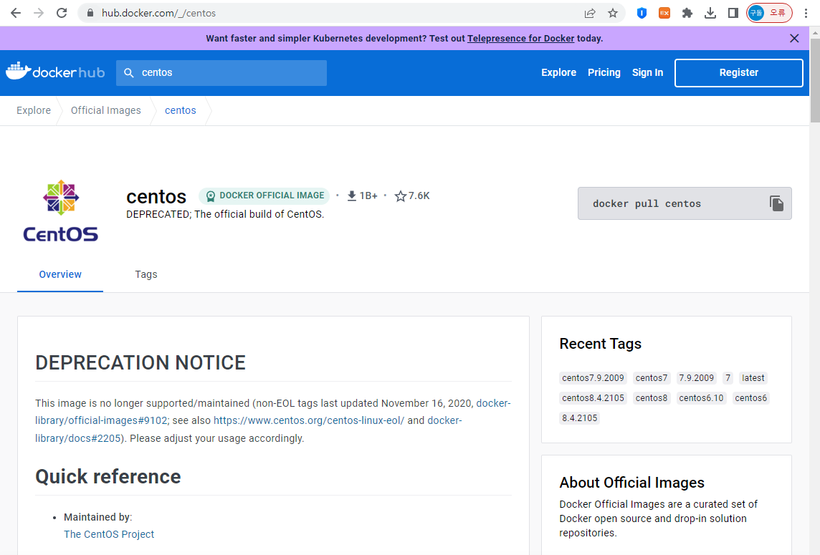Select the latest tag
The width and height of the screenshot is (820, 555).
coord(753,378)
